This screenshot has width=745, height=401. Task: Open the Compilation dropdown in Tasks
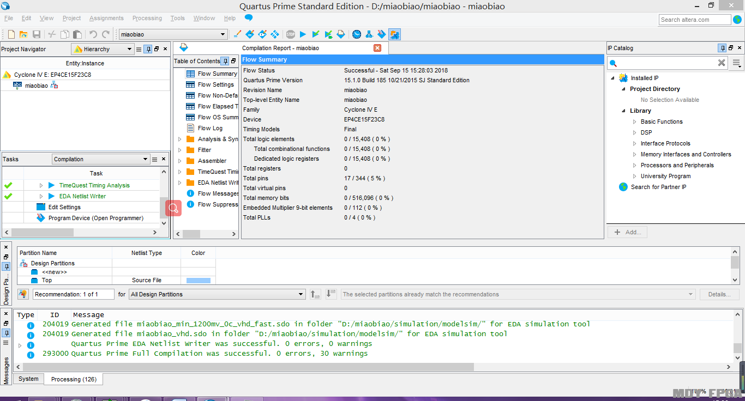click(x=101, y=159)
